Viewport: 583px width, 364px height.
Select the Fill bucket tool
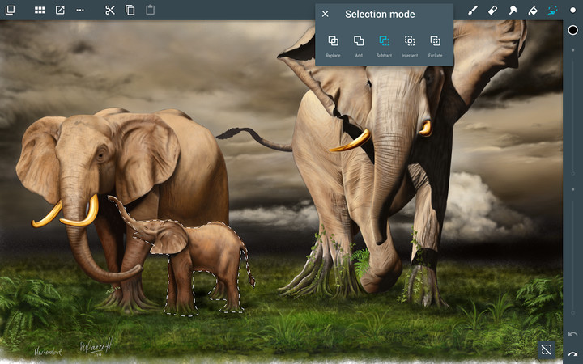pos(533,11)
